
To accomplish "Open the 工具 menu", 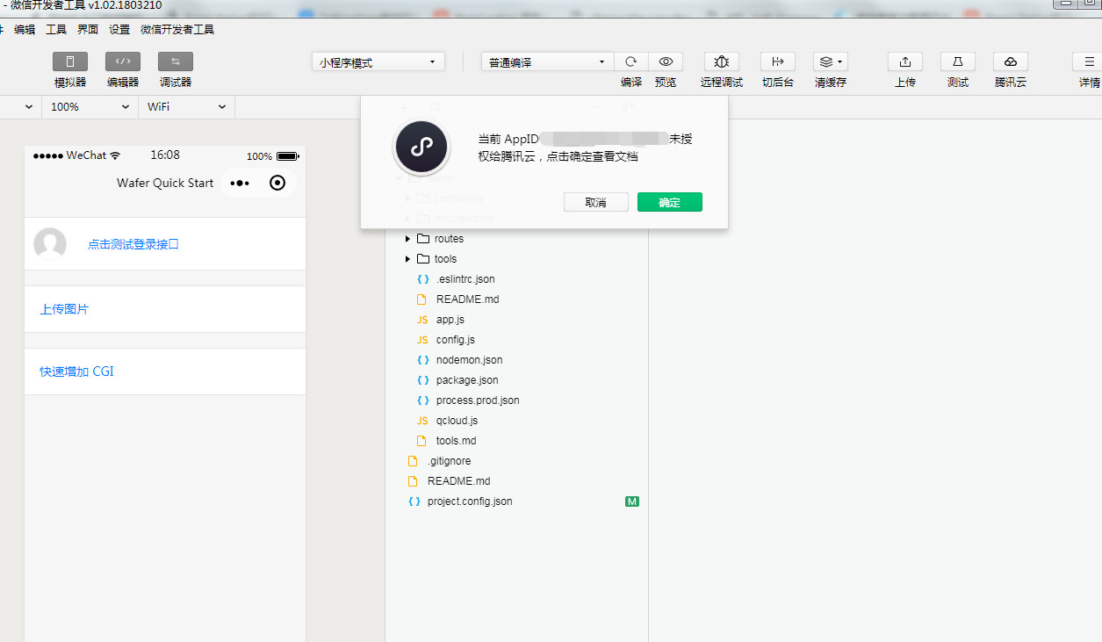I will (56, 29).
